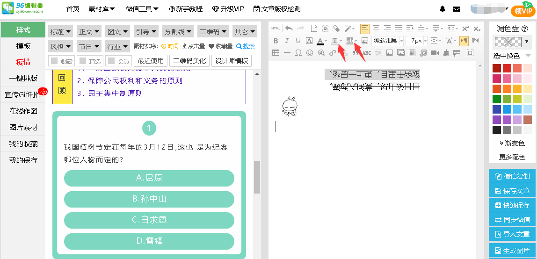Center-align the text
Viewport: 537px width, 259px height.
(376, 29)
